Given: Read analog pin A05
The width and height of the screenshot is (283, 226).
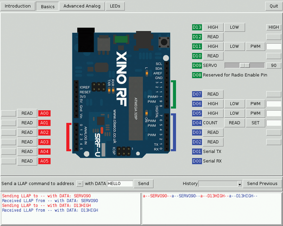Looking at the screenshot, I should click(x=27, y=161).
